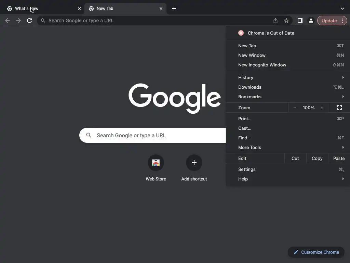Open the tab search chevron at top right

point(342,9)
